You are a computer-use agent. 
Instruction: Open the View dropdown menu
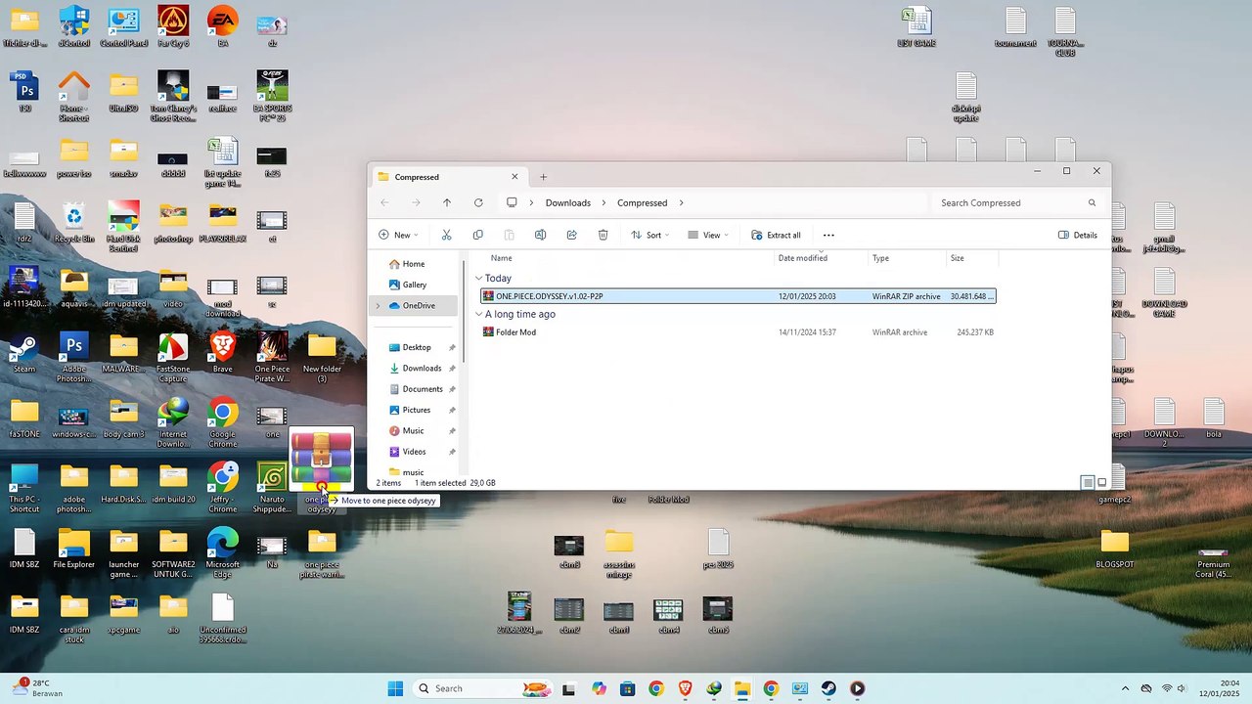tap(708, 235)
